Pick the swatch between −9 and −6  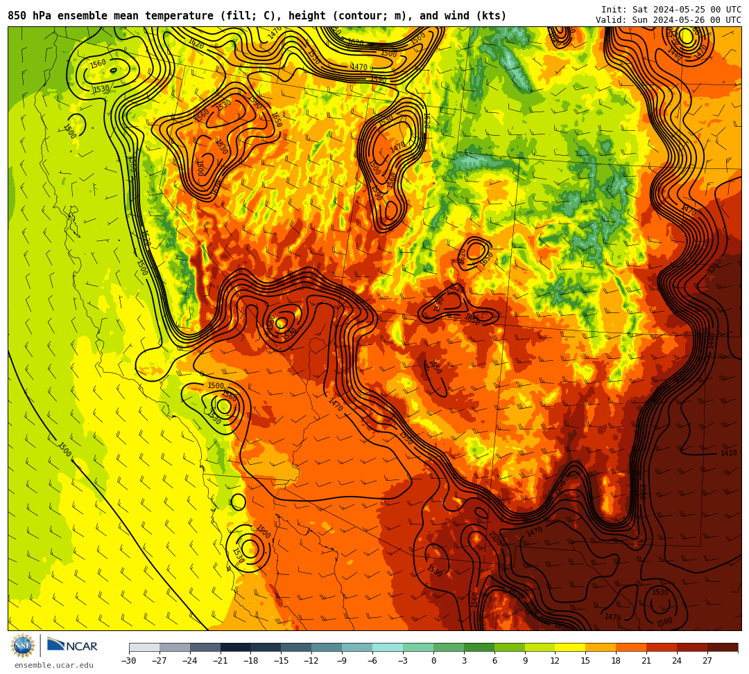(x=357, y=647)
